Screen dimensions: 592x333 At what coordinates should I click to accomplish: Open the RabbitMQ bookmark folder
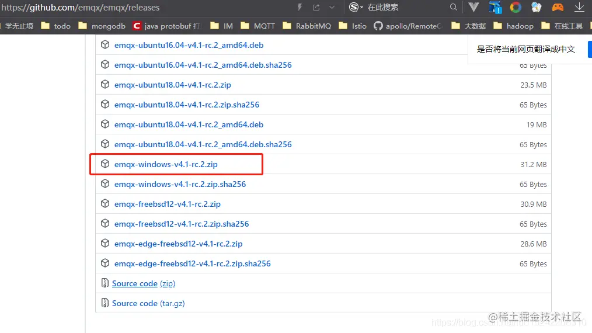coord(307,26)
